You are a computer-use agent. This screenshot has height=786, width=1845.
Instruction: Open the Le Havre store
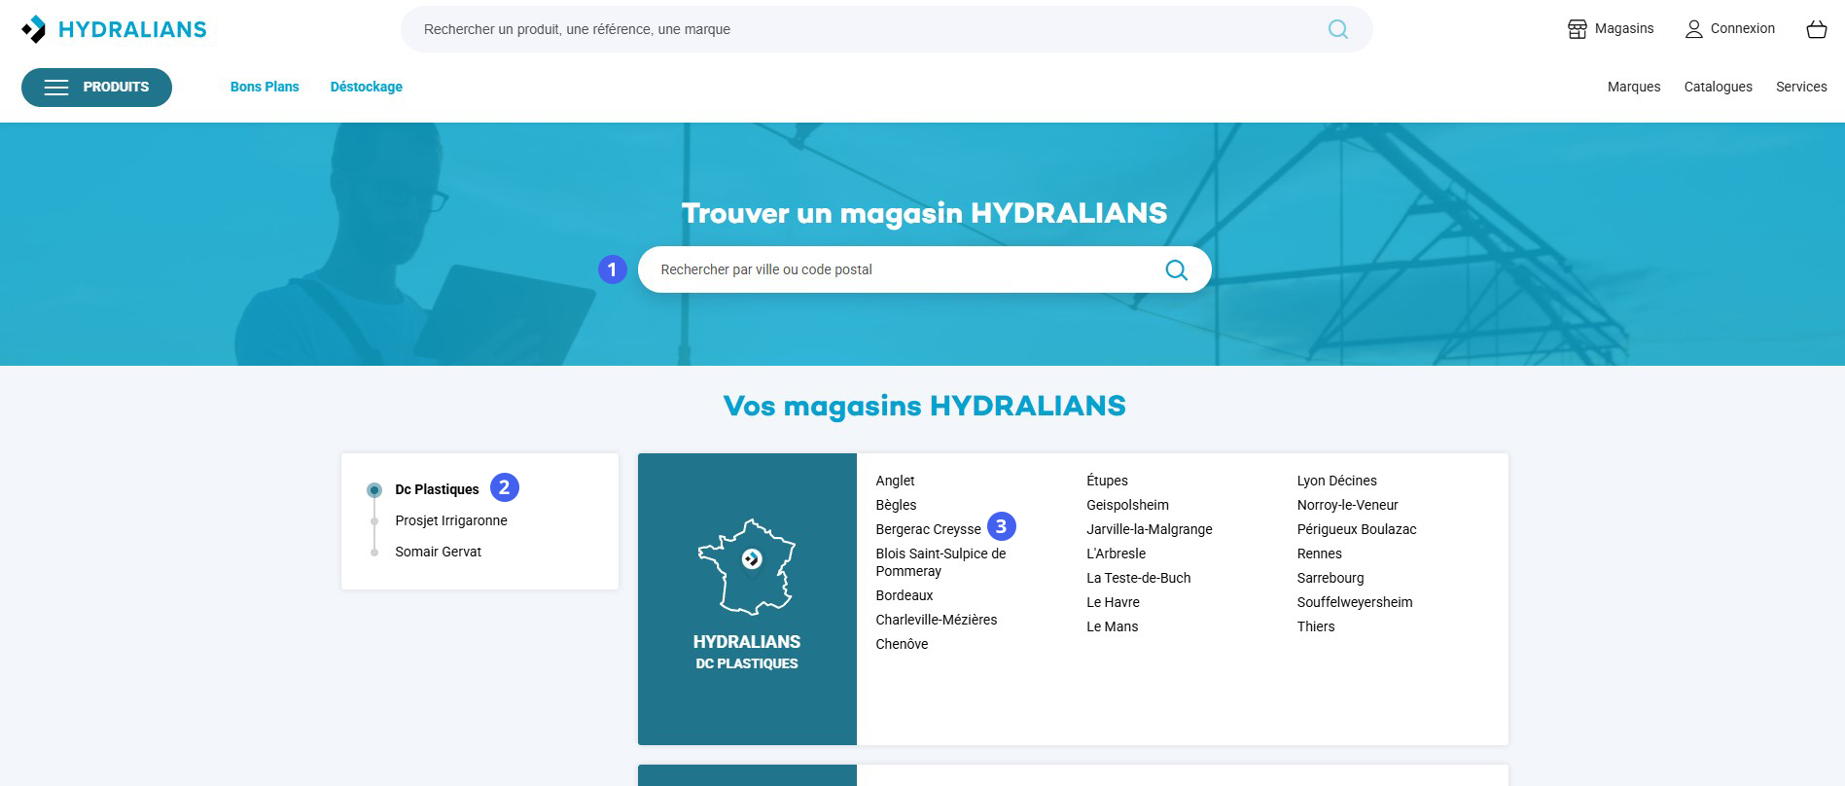click(x=1113, y=602)
